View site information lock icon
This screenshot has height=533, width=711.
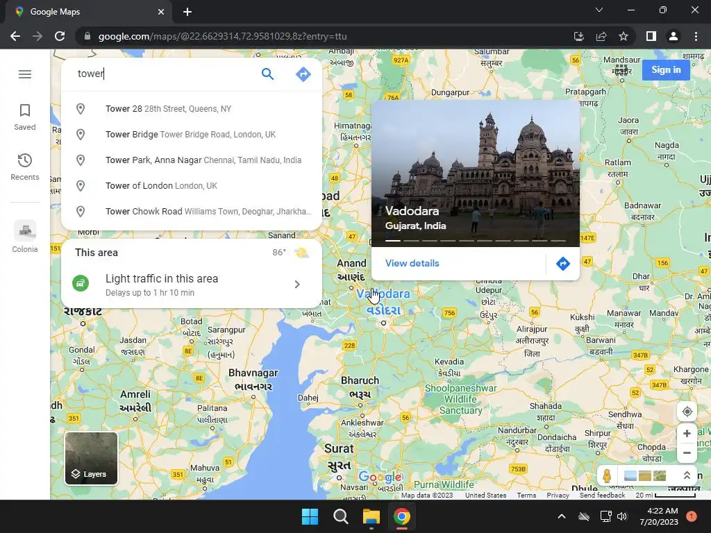point(87,36)
